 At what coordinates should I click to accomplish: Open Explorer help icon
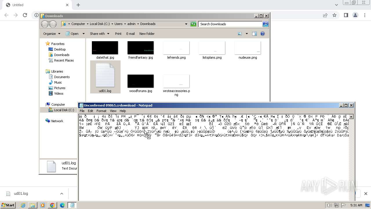click(263, 34)
